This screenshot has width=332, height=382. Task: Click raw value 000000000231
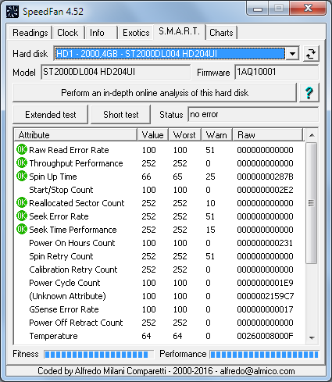(x=265, y=243)
